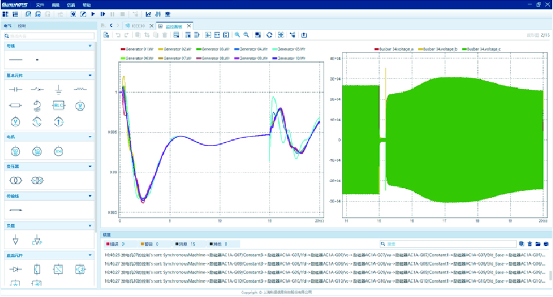Click the step-forward simulation icon

click(x=103, y=14)
